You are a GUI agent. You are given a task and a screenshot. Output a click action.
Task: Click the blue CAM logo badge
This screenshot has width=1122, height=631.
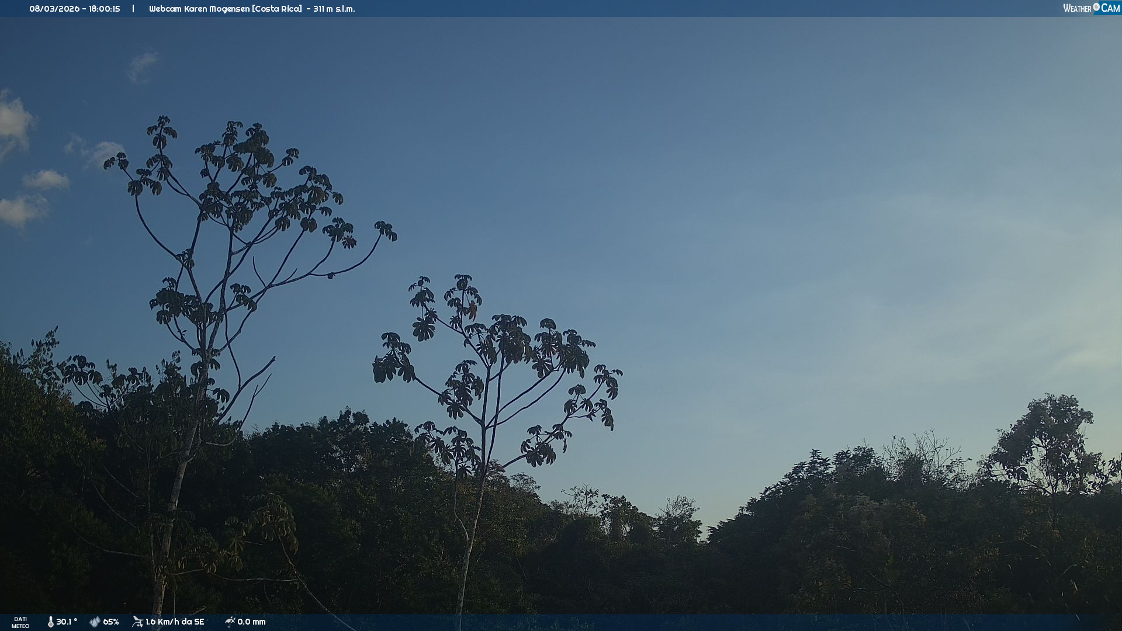(x=1110, y=8)
